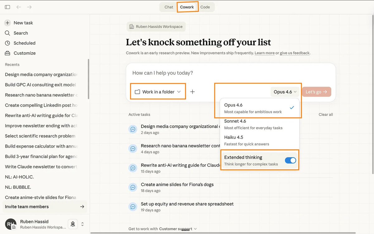
Task: Click chat icon of Rewrite anti-AI writing task
Action: tap(133, 168)
